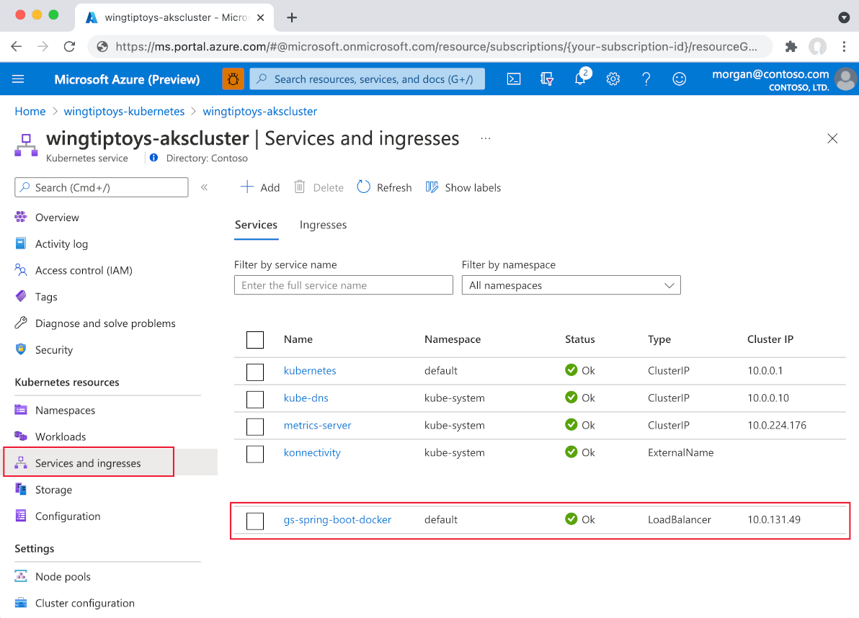859x618 pixels.
Task: Refresh the services list
Action: point(384,187)
